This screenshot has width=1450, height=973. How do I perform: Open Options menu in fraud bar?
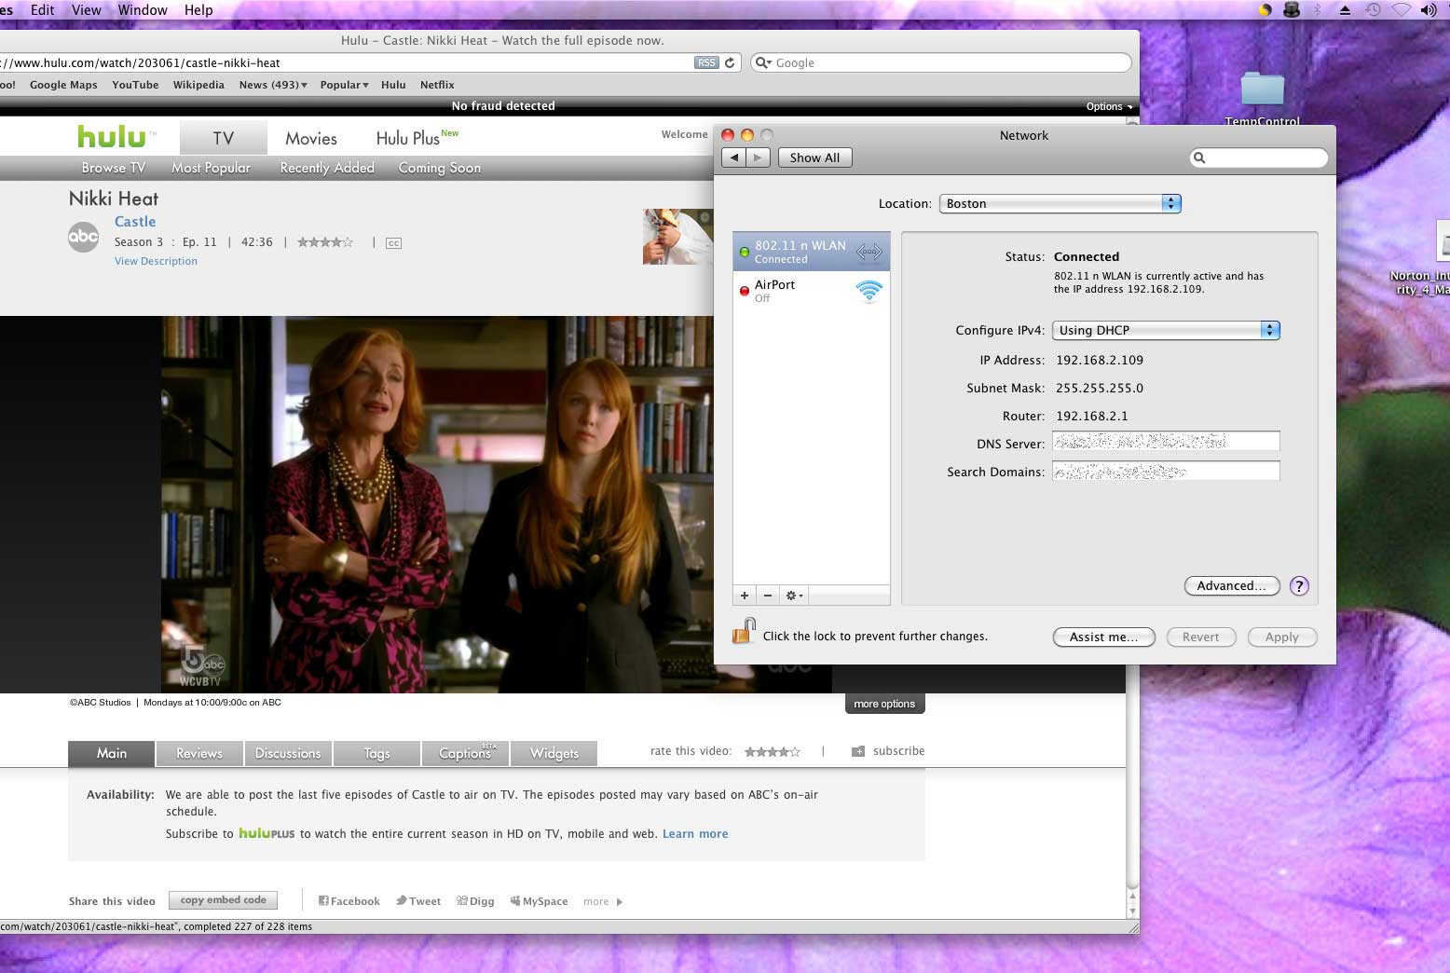point(1109,106)
